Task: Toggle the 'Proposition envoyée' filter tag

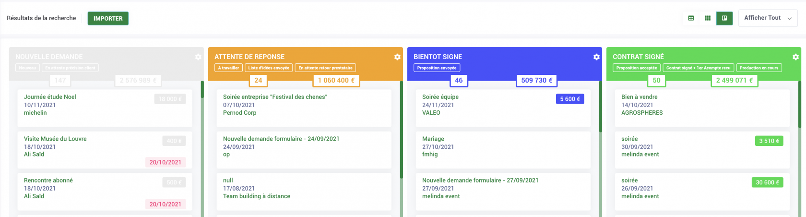Action: coord(437,68)
